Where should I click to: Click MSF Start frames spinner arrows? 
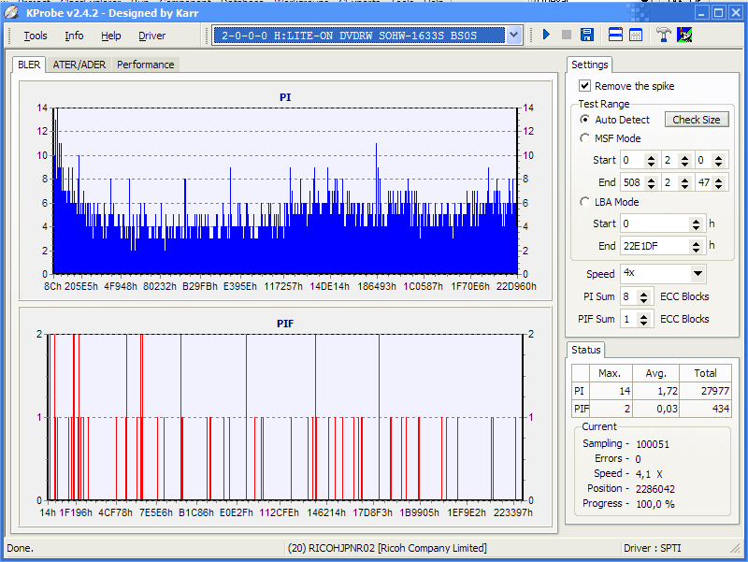718,160
